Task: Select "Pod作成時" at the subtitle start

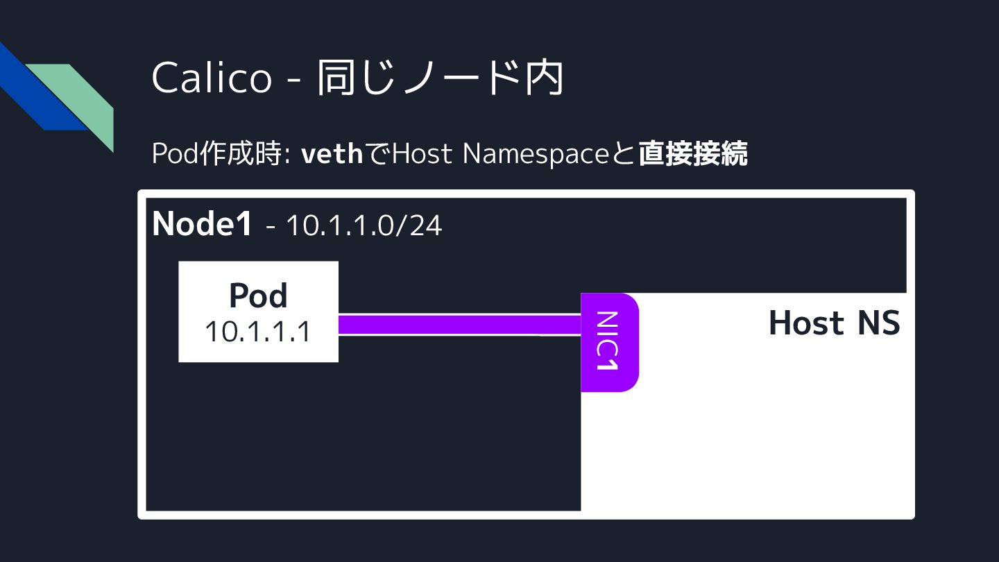Action: 216,154
